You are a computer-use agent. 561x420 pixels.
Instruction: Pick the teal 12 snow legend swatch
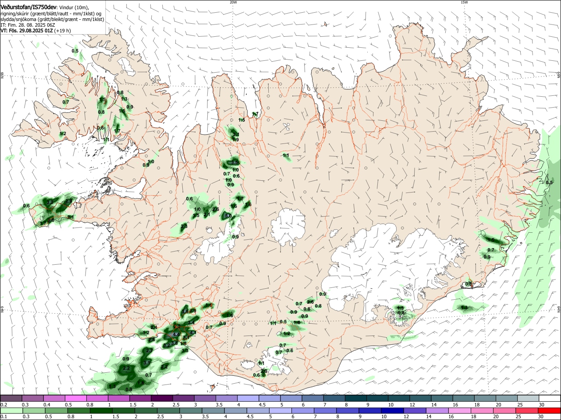click(421, 399)
